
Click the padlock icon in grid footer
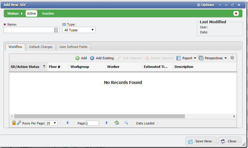(x=14, y=123)
